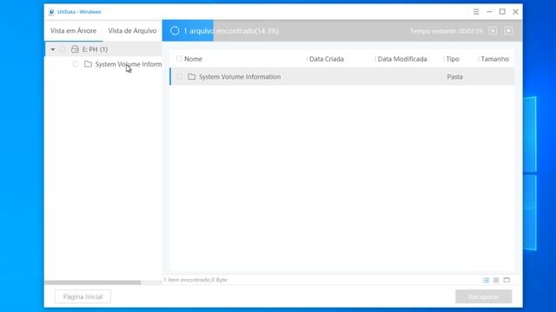
Task: Sort by the Tipo column header
Action: [453, 59]
